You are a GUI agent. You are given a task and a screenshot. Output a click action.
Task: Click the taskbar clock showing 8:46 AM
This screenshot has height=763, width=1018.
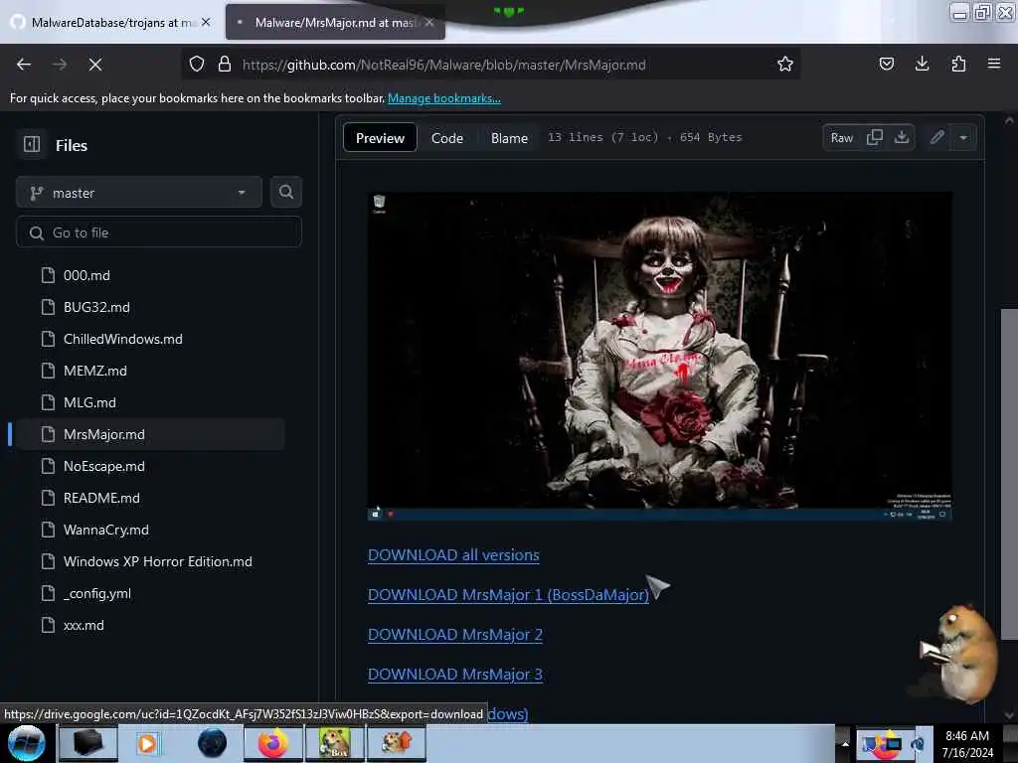click(967, 743)
